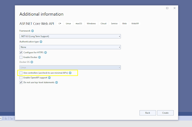Maximize the Additional information dialog
The height and width of the screenshot is (127, 192).
(x=167, y=8)
